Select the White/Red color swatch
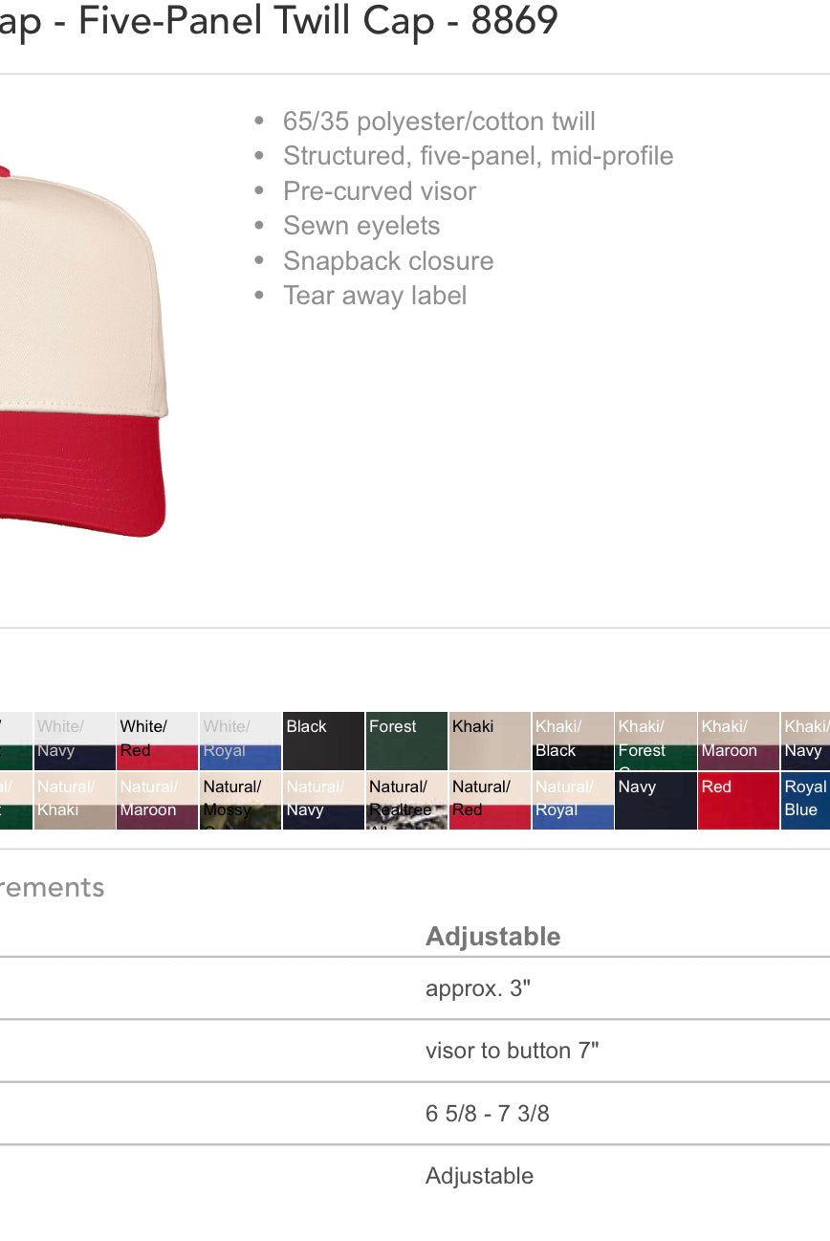This screenshot has height=1241, width=830. tap(157, 741)
